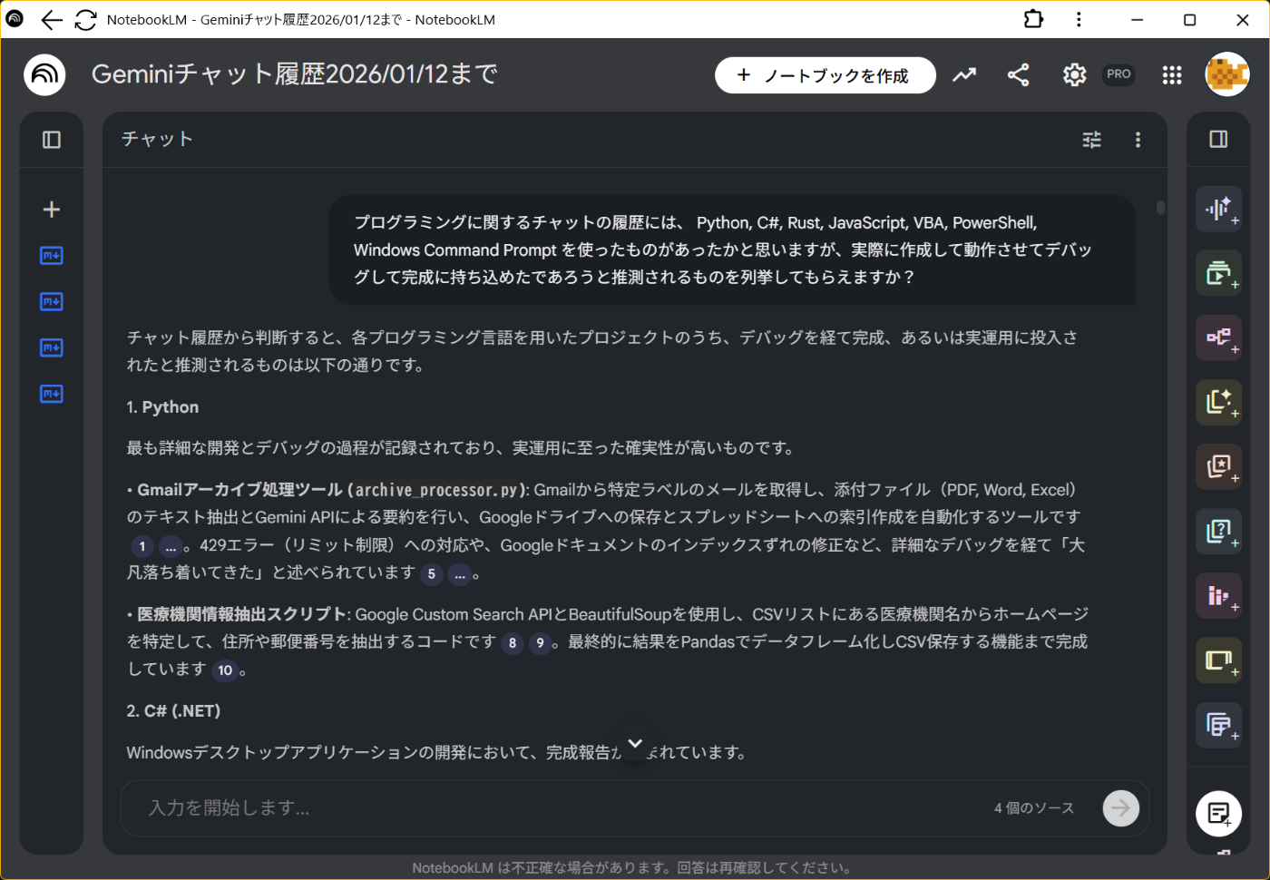Click the app icon in title bar
Screen dimensions: 1270x880
[15, 18]
